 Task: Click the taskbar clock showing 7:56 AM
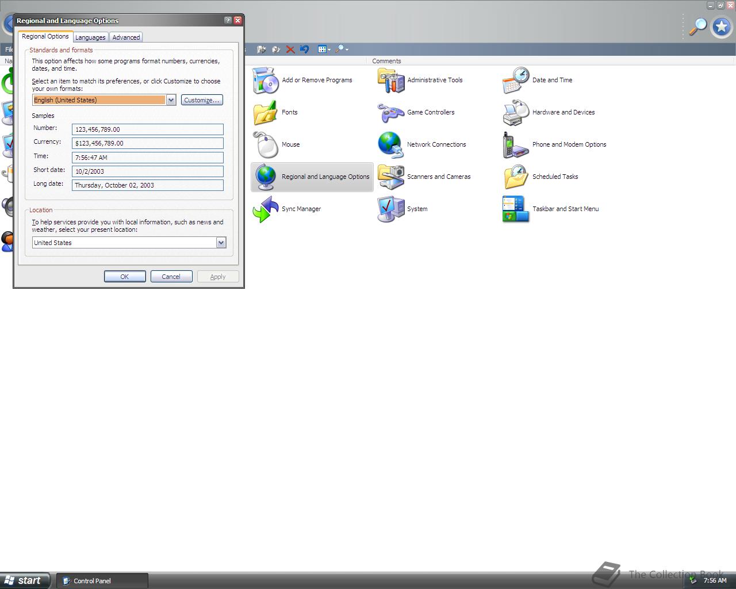tap(715, 581)
